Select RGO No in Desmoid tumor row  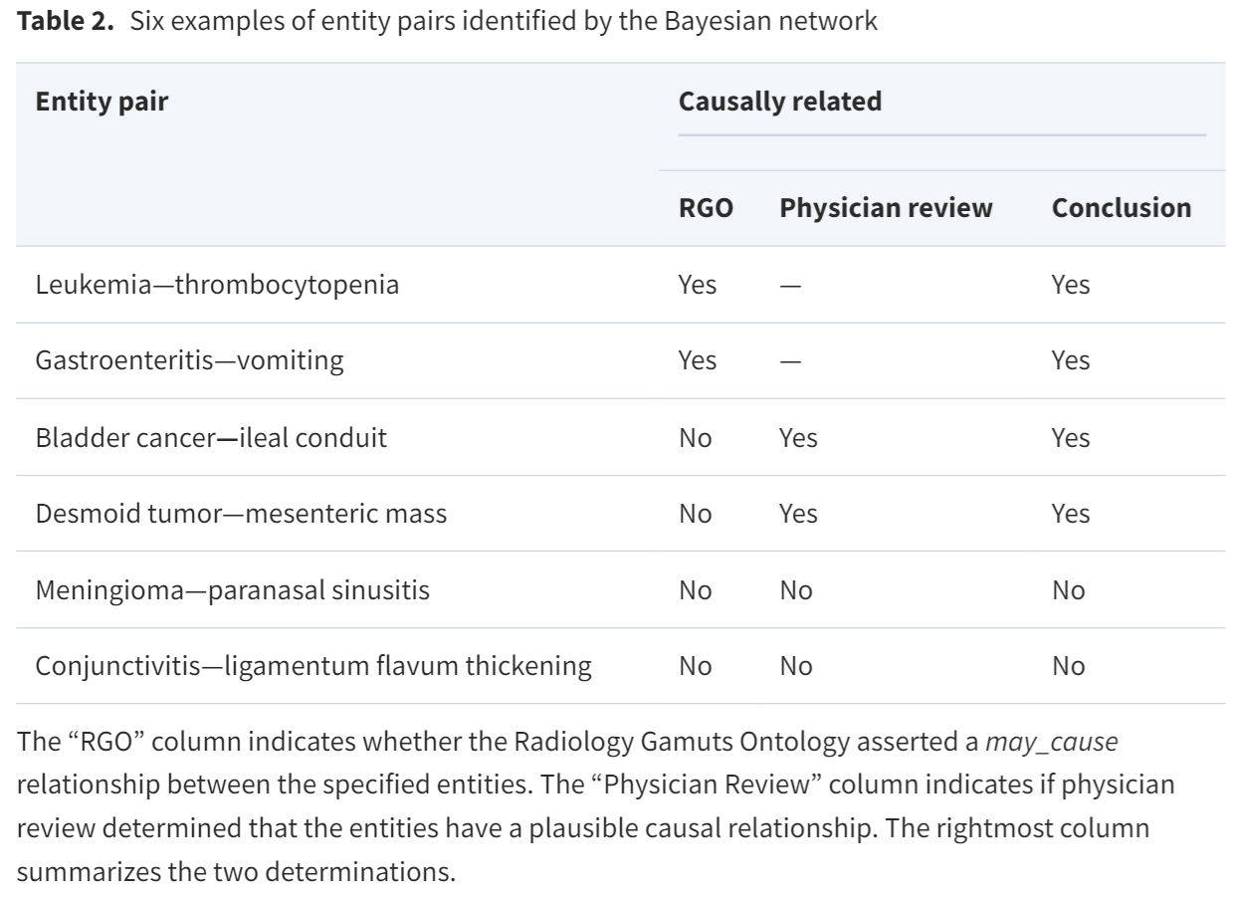(696, 515)
